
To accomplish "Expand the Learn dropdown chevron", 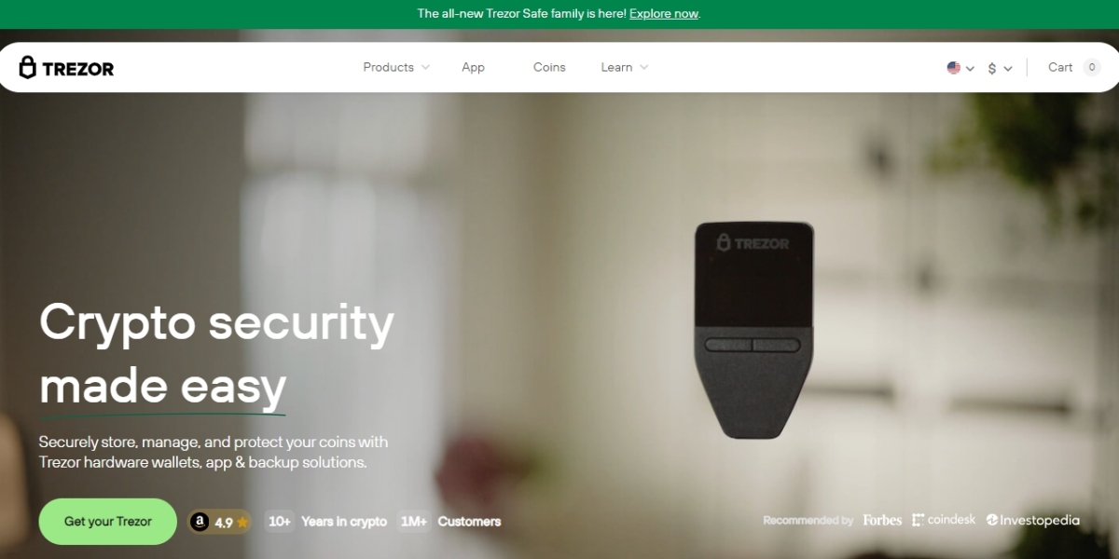I will click(643, 67).
